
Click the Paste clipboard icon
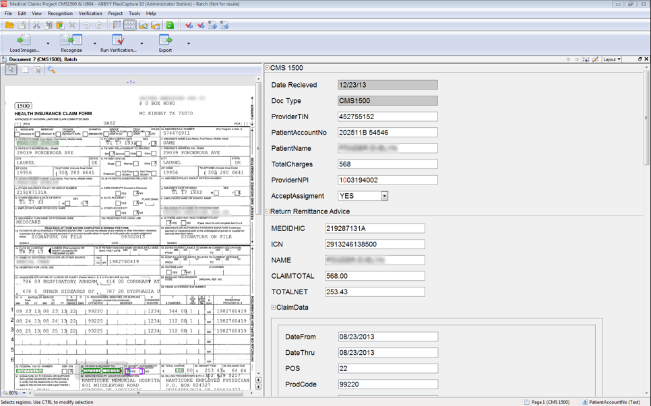click(x=60, y=26)
